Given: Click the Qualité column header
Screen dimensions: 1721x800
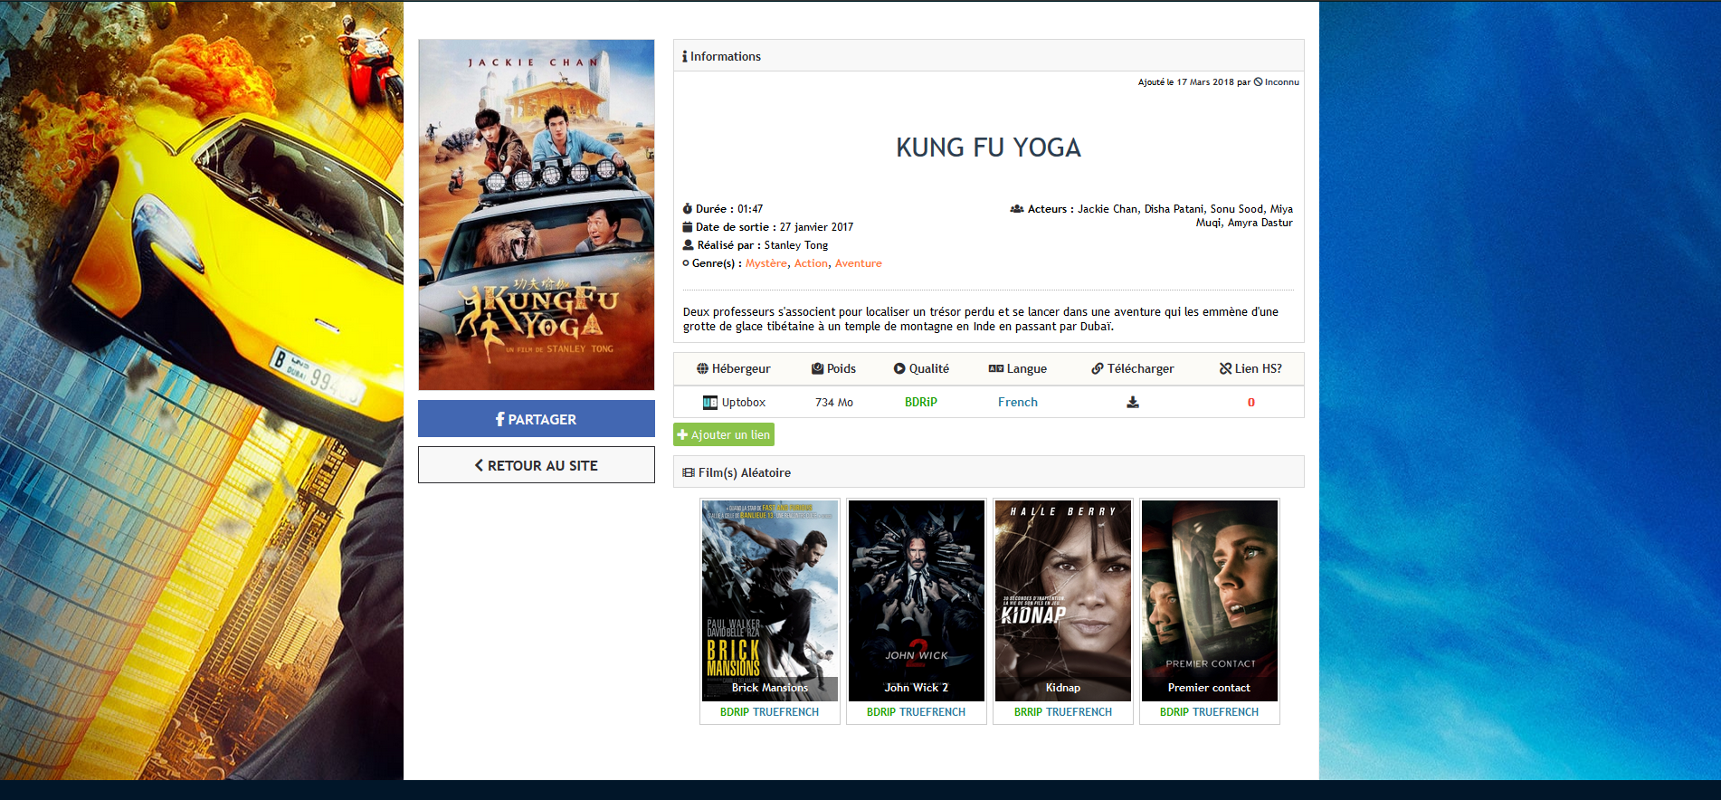Looking at the screenshot, I should (x=921, y=368).
